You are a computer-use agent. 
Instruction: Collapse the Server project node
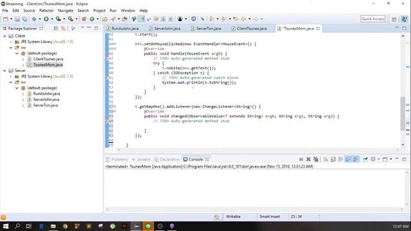coord(4,71)
